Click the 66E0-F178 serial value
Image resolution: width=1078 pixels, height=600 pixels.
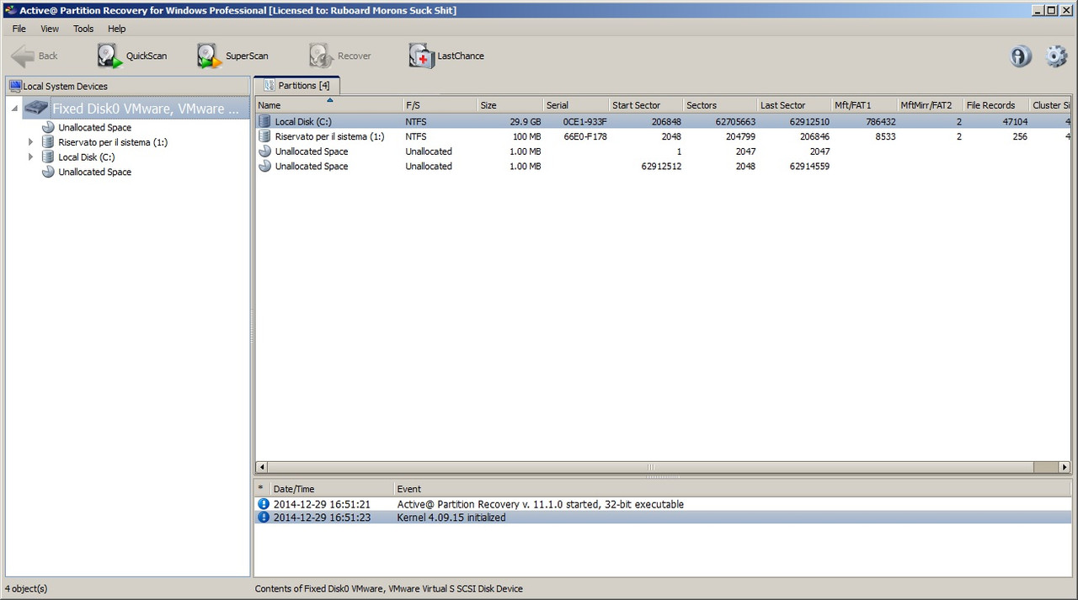[584, 136]
